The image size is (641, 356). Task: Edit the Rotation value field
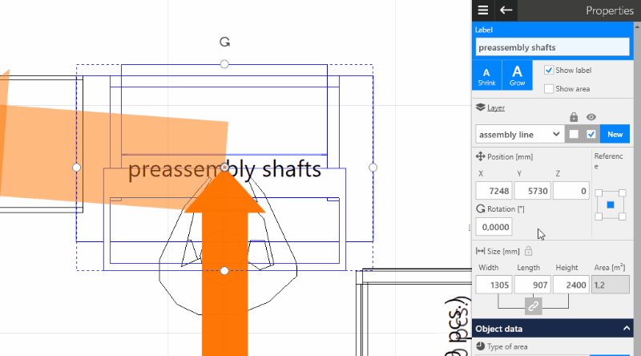[x=494, y=227]
